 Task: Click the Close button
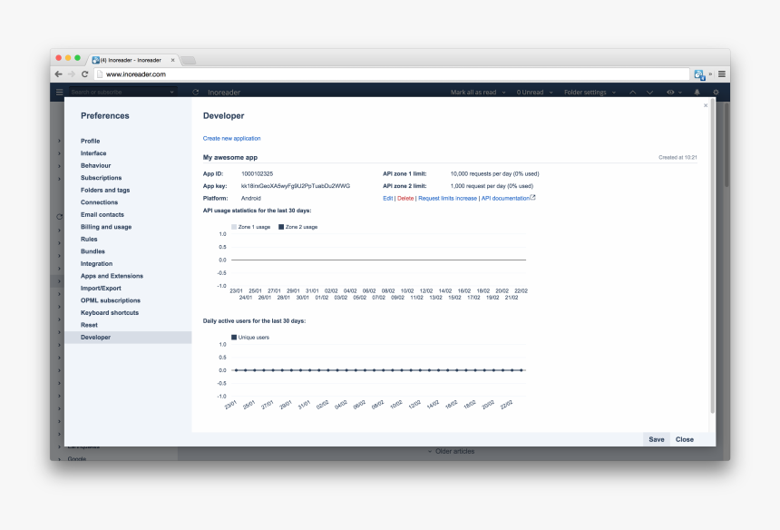(685, 439)
